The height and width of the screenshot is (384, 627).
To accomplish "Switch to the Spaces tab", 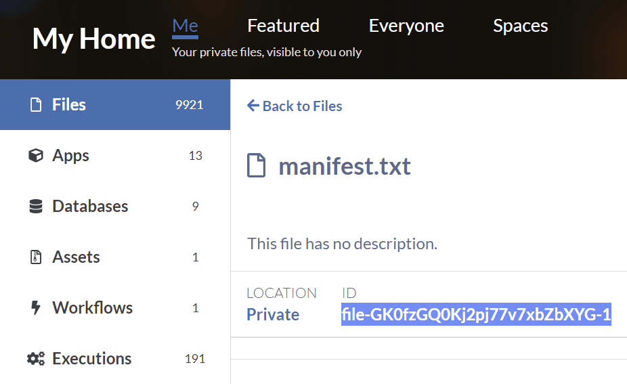I will (520, 26).
